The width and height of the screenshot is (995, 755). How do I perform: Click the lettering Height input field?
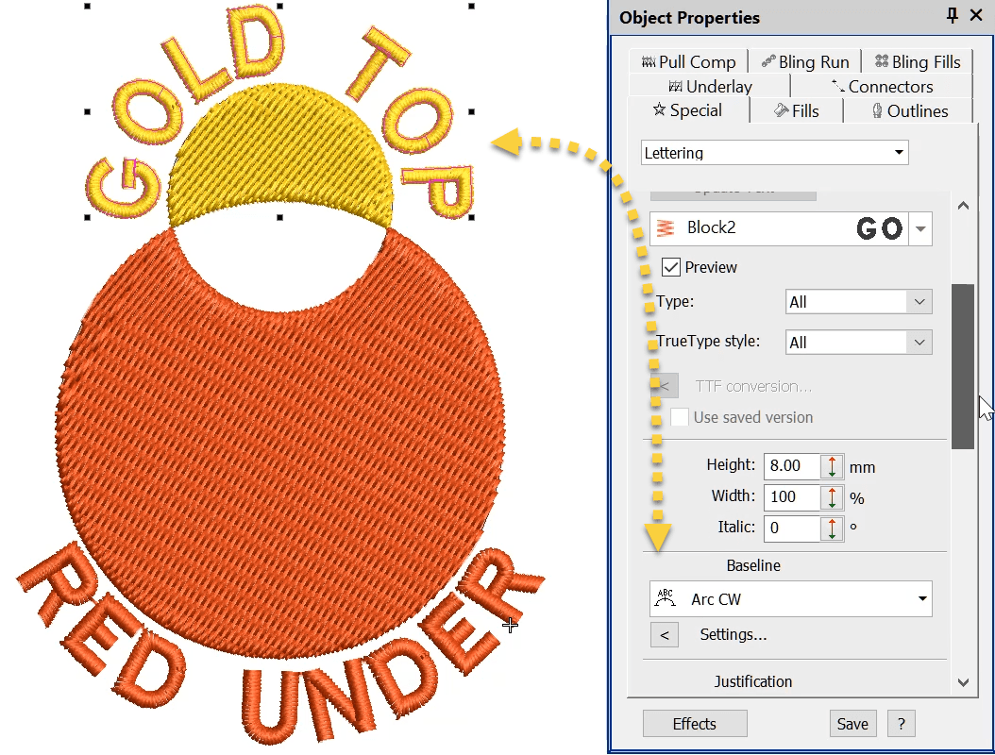(x=792, y=466)
